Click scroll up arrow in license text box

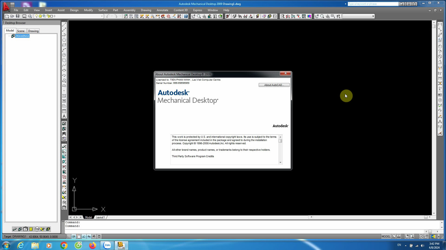[x=280, y=137]
